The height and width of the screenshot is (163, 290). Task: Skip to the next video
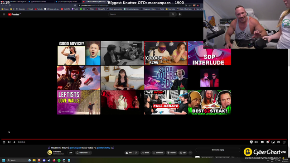pyautogui.click(x=9, y=142)
